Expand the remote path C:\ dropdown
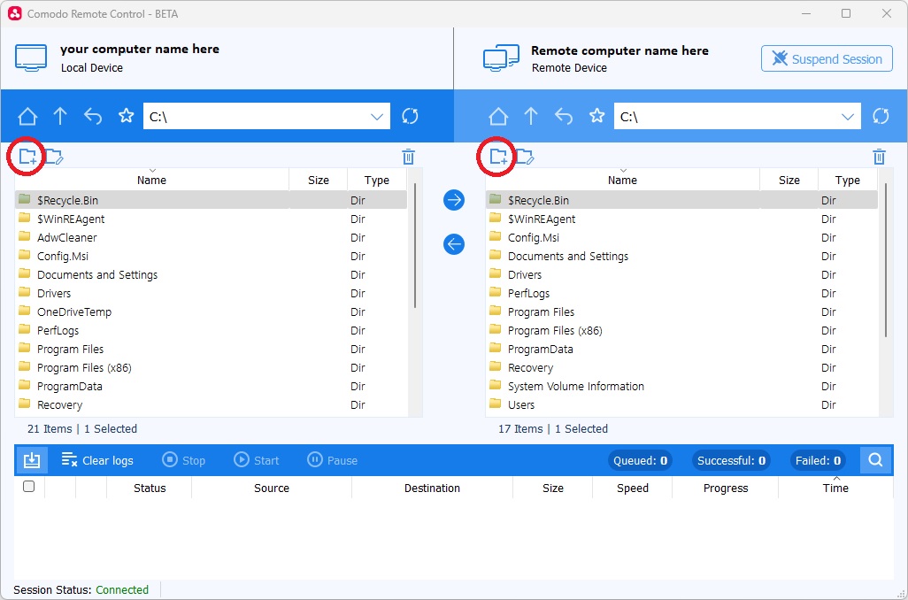 click(849, 116)
